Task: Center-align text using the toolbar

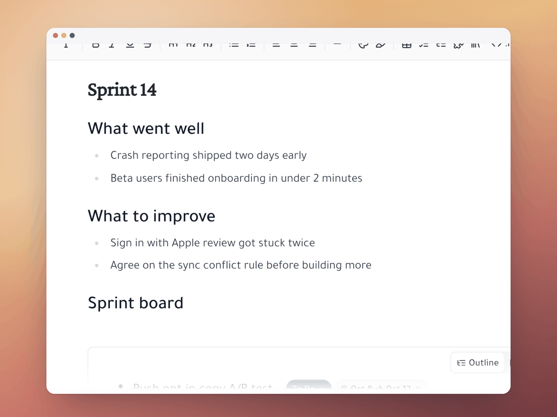Action: (x=294, y=45)
